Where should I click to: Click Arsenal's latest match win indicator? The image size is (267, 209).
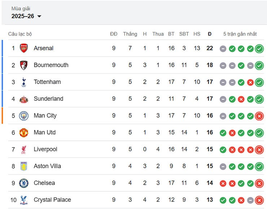pos(259,49)
